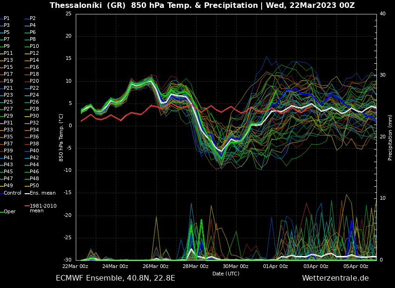The image size is (395, 288).
Task: Click the P40 legend label
Action: click(34, 151)
